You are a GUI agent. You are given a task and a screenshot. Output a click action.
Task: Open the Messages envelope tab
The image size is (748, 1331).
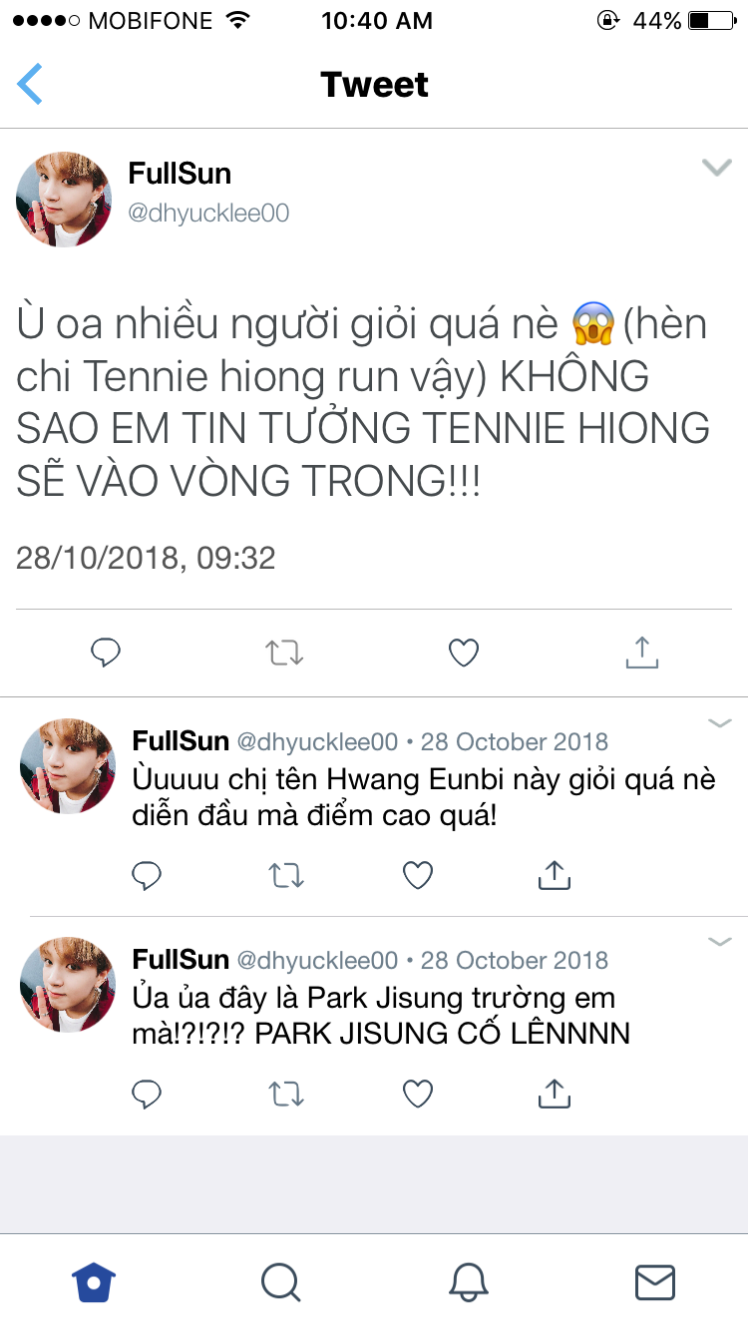pyautogui.click(x=655, y=1282)
